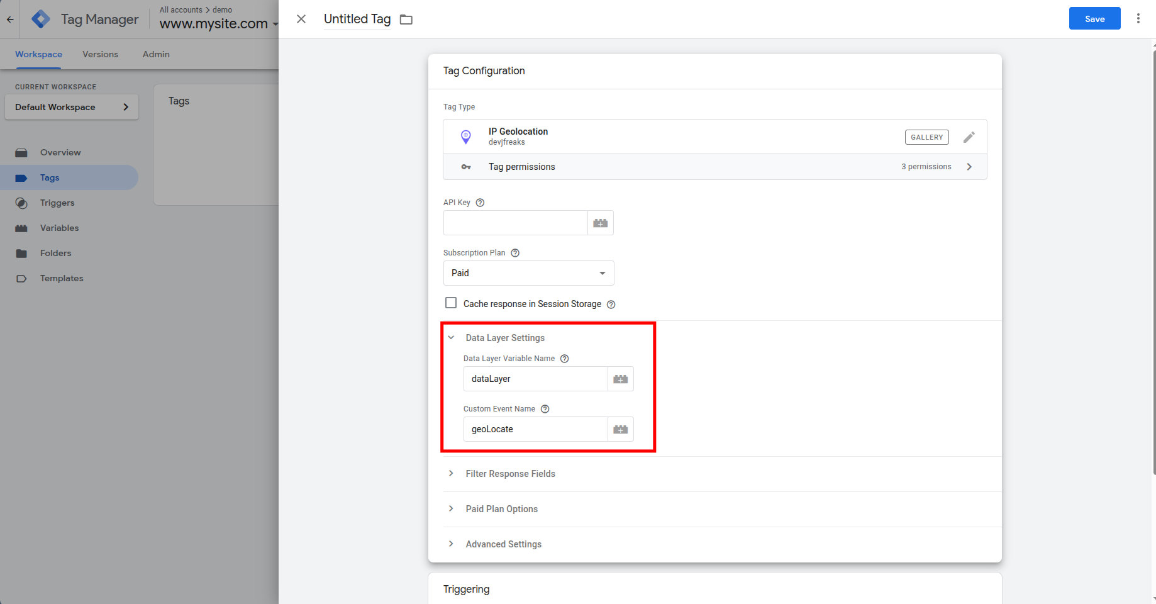Click the All accounts breadcrumb link
Screen dimensions: 1156x604
[181, 9]
